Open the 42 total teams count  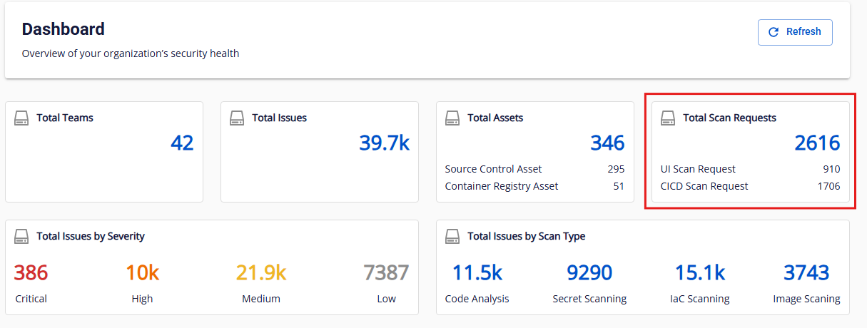coord(182,143)
